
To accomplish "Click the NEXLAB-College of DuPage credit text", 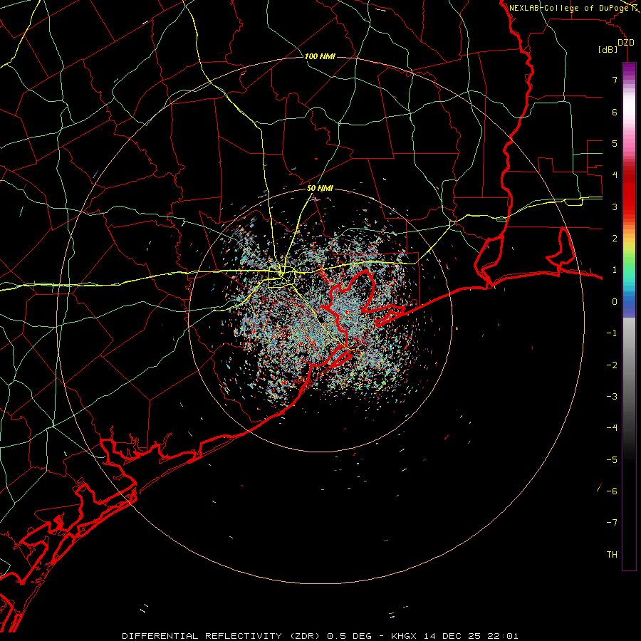I will 568,8.
